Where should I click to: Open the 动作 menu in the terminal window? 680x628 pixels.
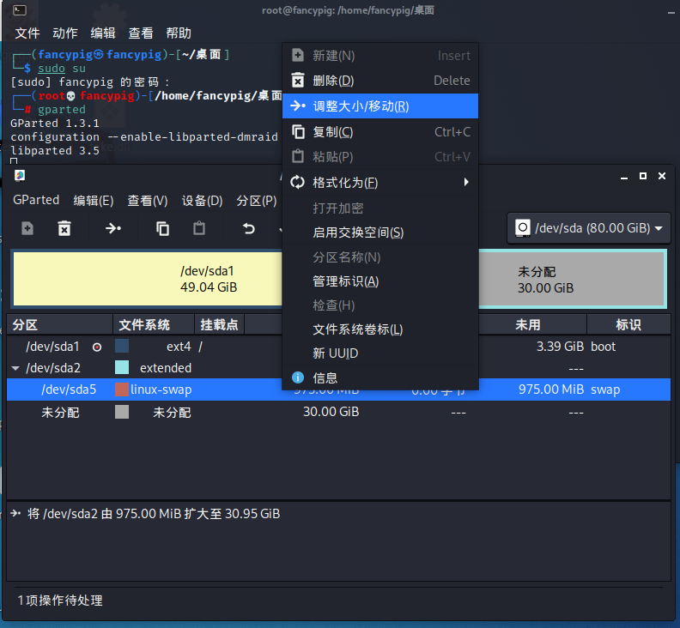click(x=65, y=33)
